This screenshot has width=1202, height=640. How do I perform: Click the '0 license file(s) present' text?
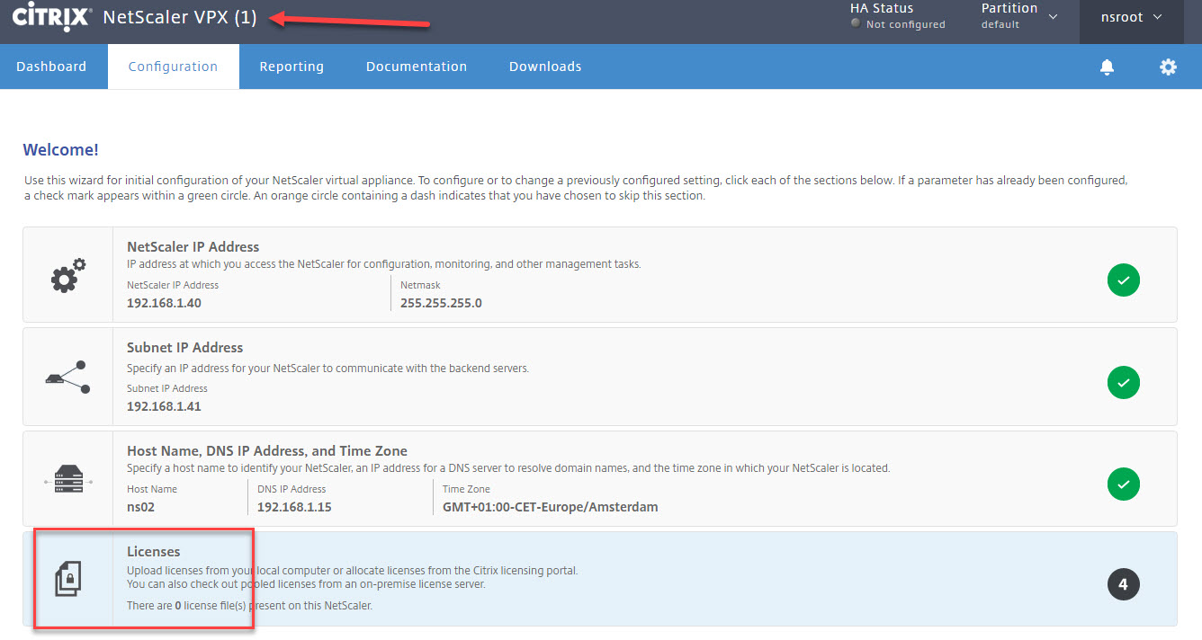(249, 606)
